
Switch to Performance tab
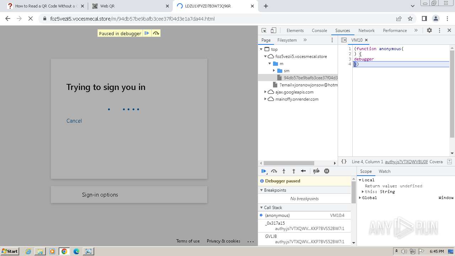tap(395, 31)
